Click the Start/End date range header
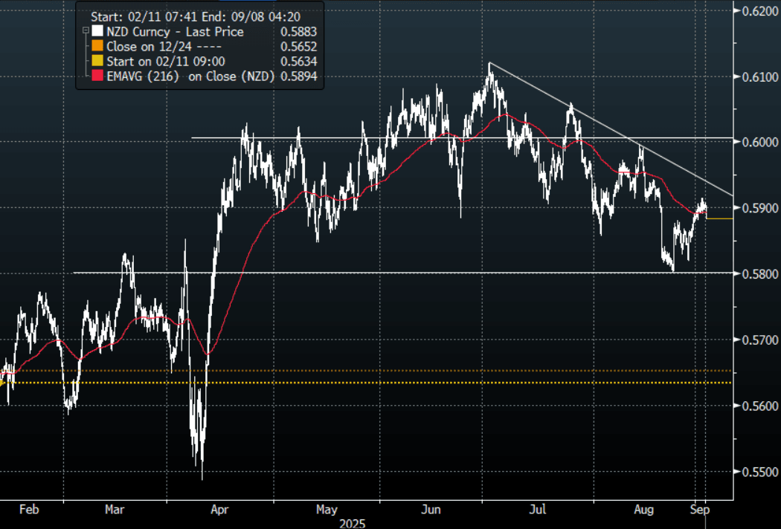Screen dimensions: 781x529 pos(199,15)
